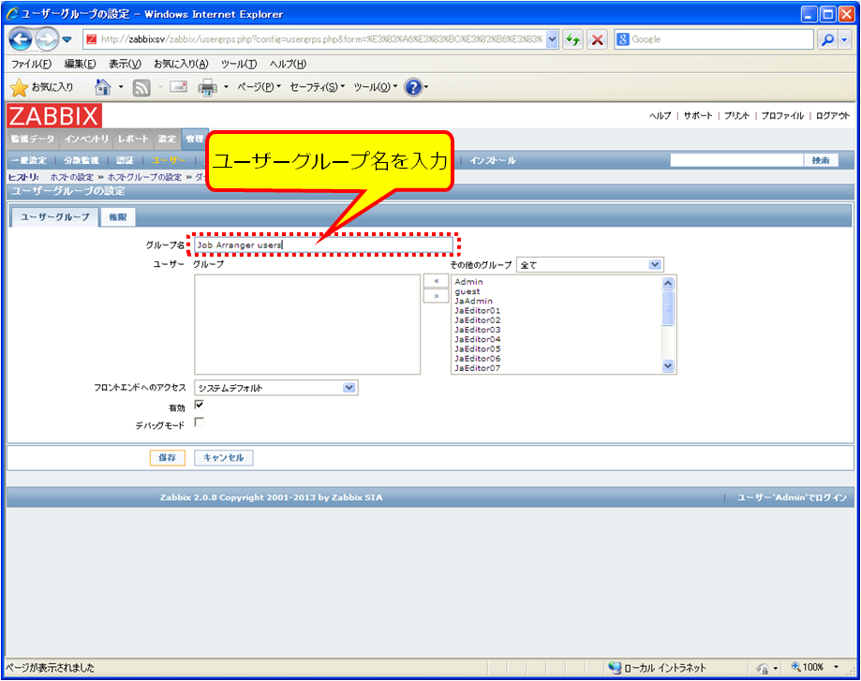Click the magnifier search button
Image resolution: width=861 pixels, height=681 pixels.
827,39
